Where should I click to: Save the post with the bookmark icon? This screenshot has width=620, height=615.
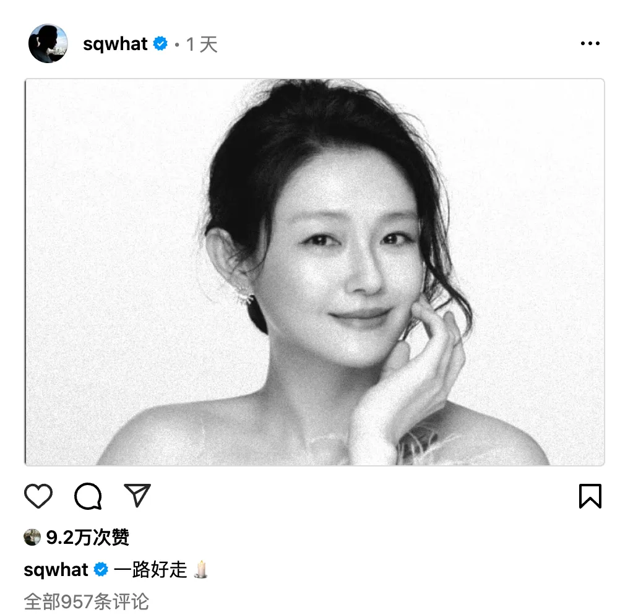click(x=590, y=496)
